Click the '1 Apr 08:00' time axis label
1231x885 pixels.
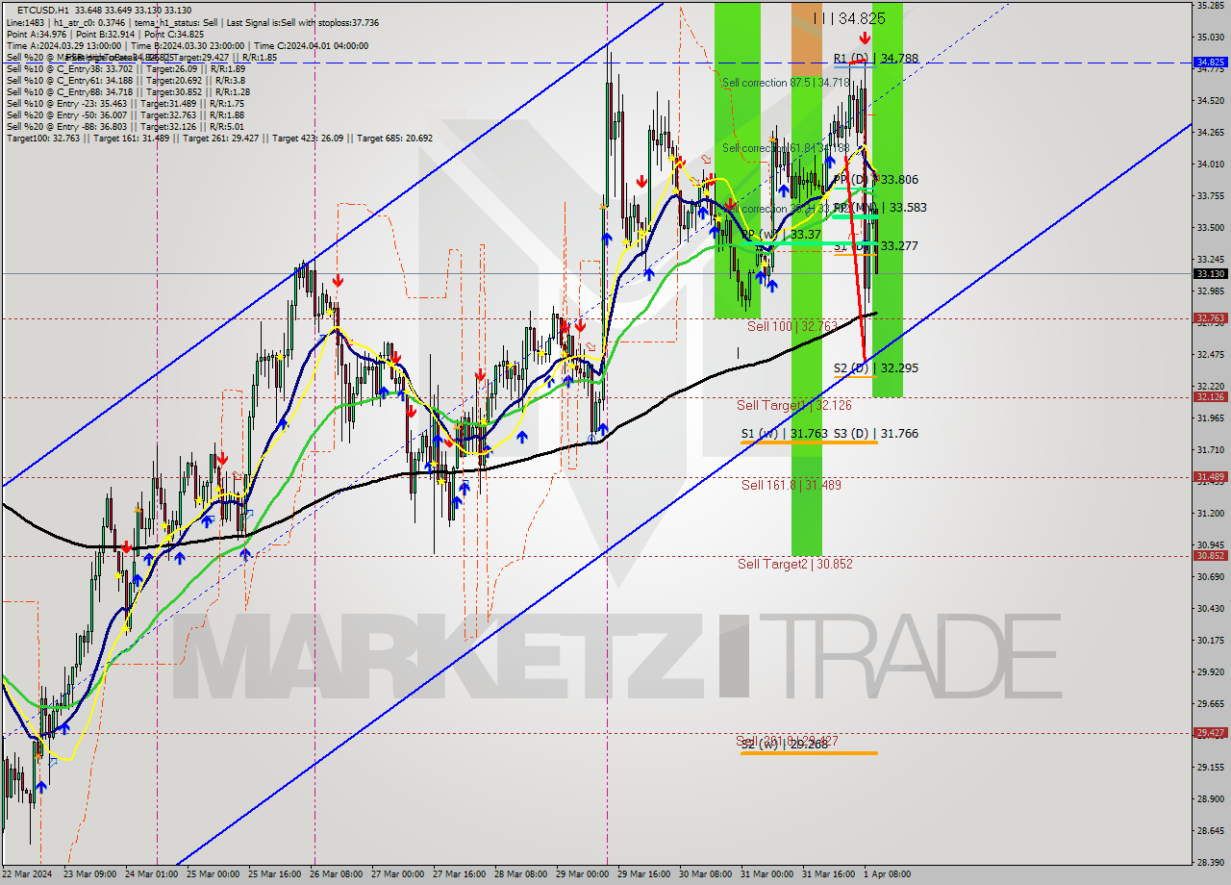[x=887, y=874]
